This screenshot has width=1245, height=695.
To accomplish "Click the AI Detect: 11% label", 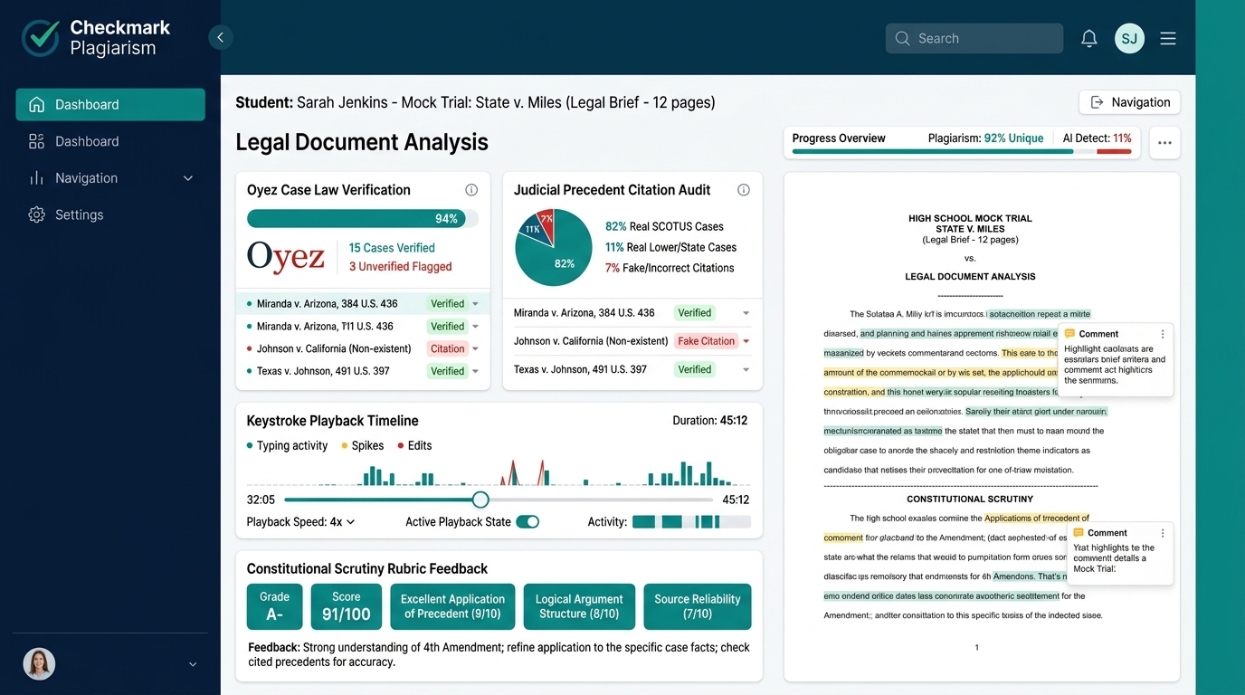I will tap(1097, 138).
